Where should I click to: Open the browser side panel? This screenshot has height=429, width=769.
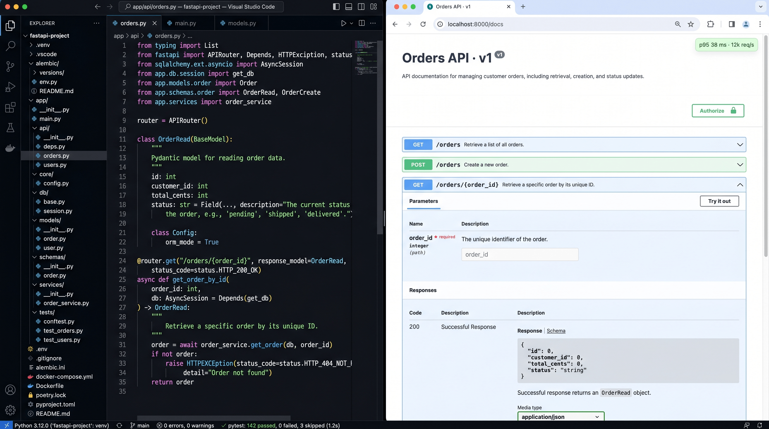pyautogui.click(x=732, y=24)
